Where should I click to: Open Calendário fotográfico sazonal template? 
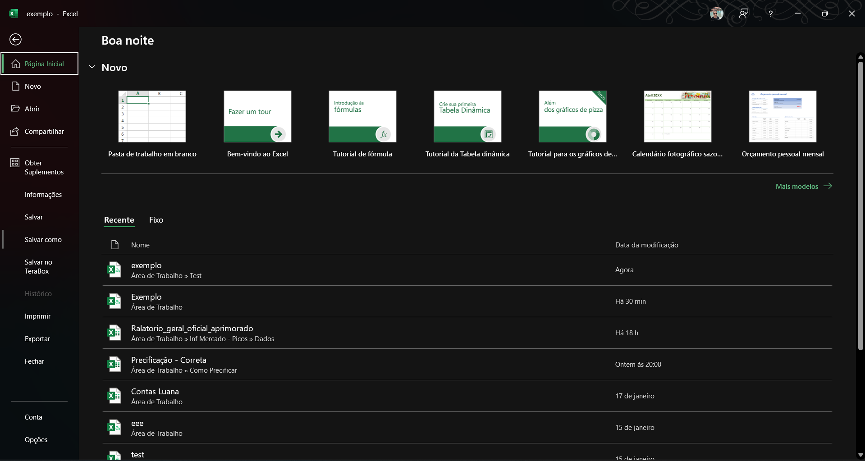pos(677,125)
